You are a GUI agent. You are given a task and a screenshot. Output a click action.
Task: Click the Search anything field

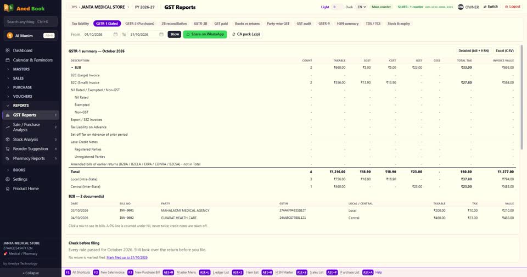tap(31, 22)
